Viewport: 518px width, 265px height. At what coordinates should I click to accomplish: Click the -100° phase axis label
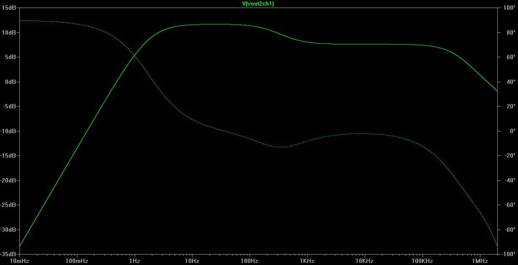tap(508, 254)
